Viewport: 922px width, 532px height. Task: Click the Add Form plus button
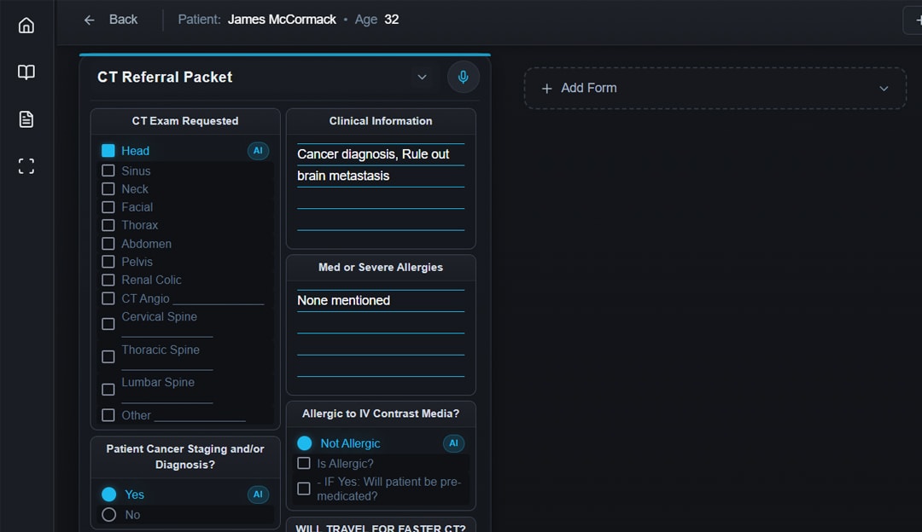(546, 88)
